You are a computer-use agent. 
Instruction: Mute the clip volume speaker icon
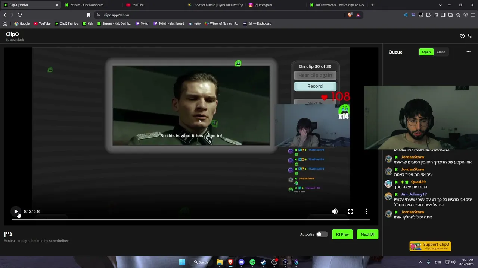(x=335, y=211)
